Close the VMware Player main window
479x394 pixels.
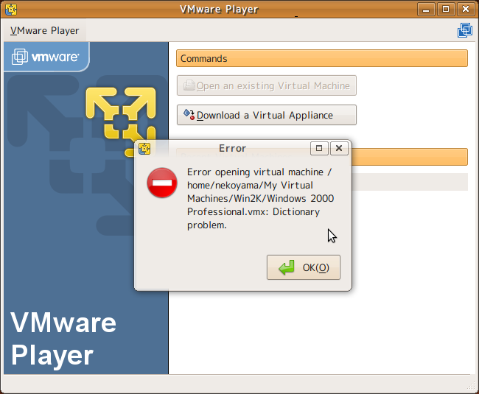466,10
